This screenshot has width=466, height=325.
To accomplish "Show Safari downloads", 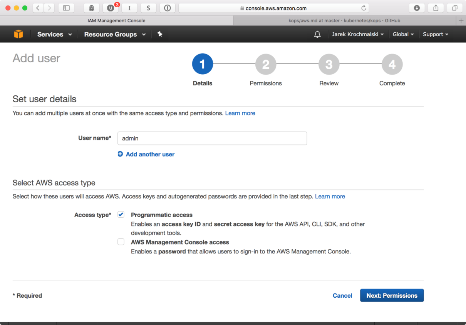I will [417, 8].
